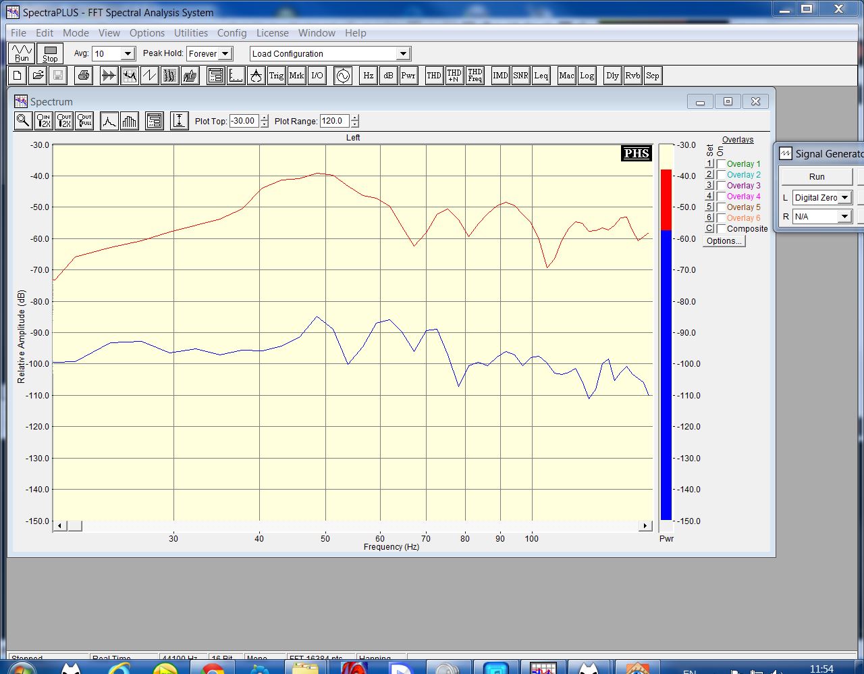The image size is (864, 674).
Task: Click the Stop recording button
Action: (50, 53)
